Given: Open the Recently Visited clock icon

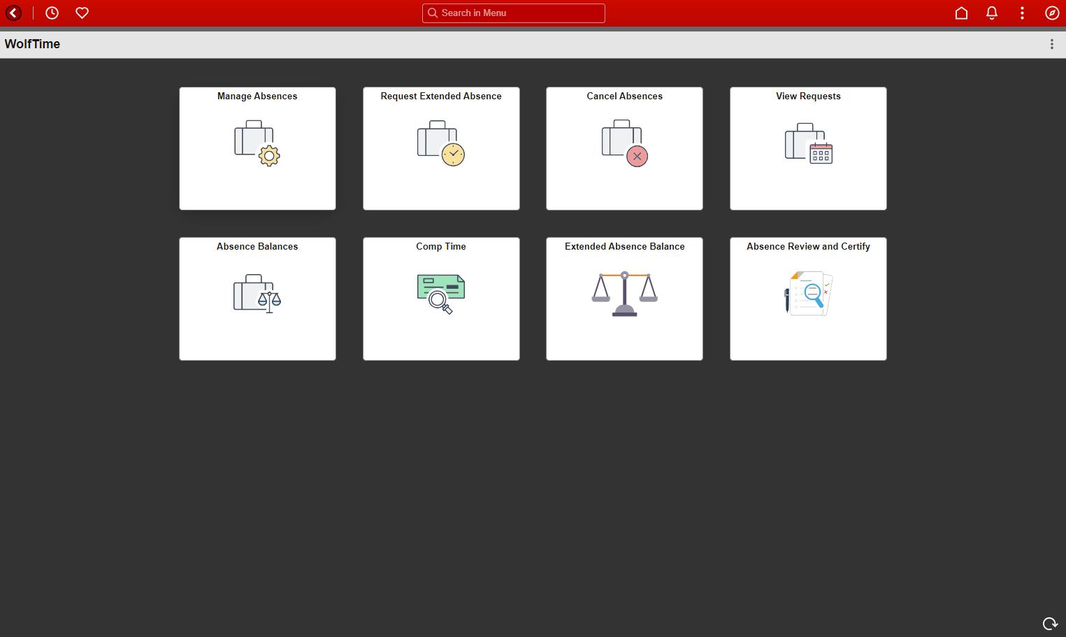Looking at the screenshot, I should pyautogui.click(x=52, y=13).
